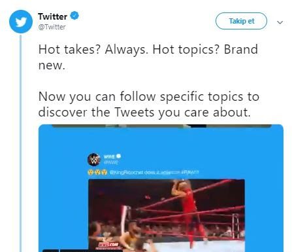Screen dimensions: 292x252
Task: Click the blue verified badge beside Twitter
Action: click(74, 16)
